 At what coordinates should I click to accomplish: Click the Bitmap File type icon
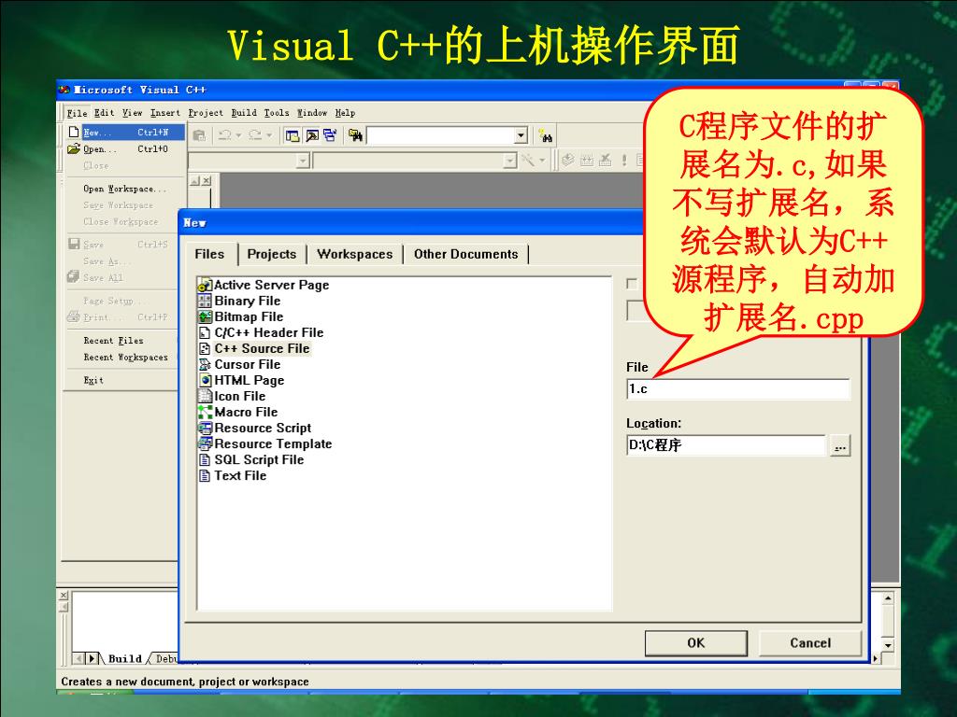[x=205, y=316]
